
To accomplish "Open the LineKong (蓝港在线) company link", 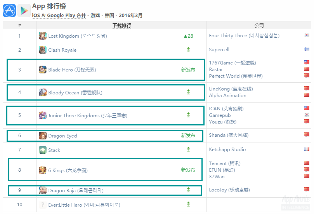I will [x=231, y=89].
